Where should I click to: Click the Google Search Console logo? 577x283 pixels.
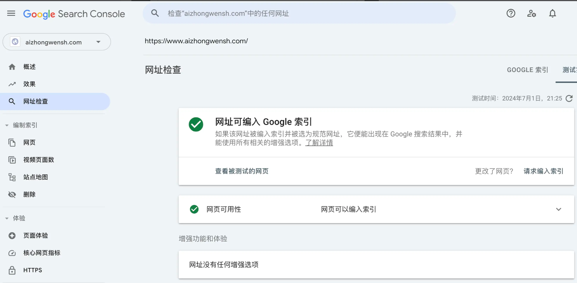(74, 14)
